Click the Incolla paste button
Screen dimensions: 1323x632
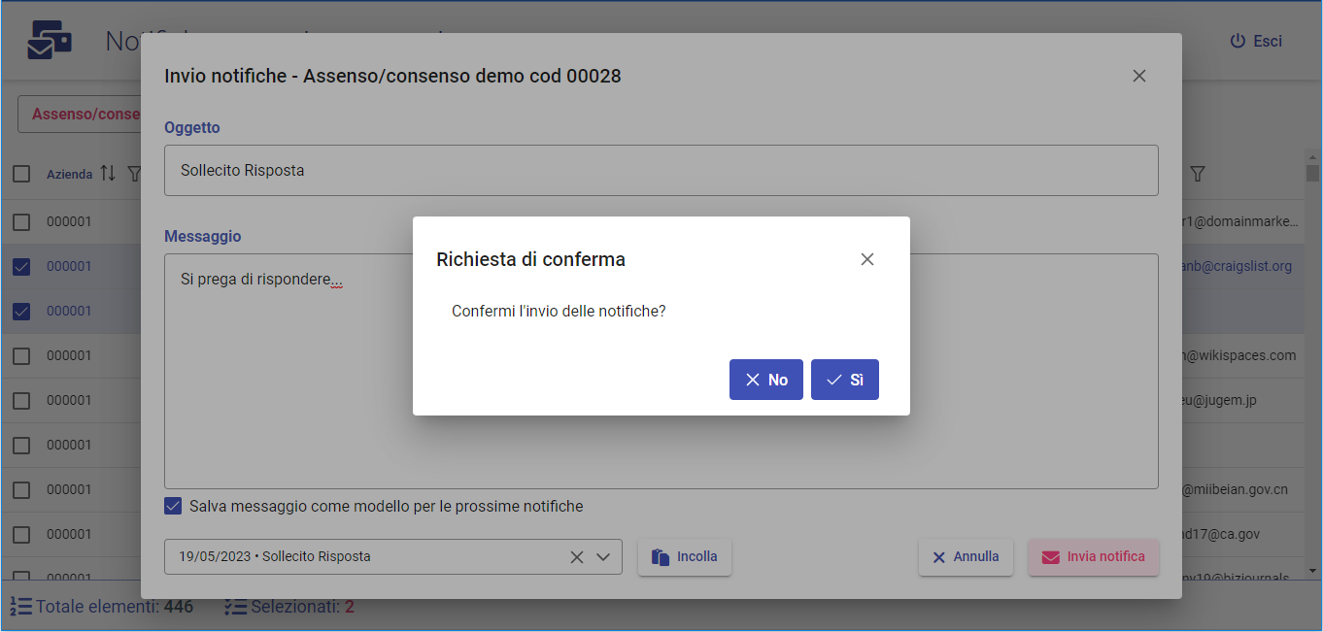(x=685, y=557)
